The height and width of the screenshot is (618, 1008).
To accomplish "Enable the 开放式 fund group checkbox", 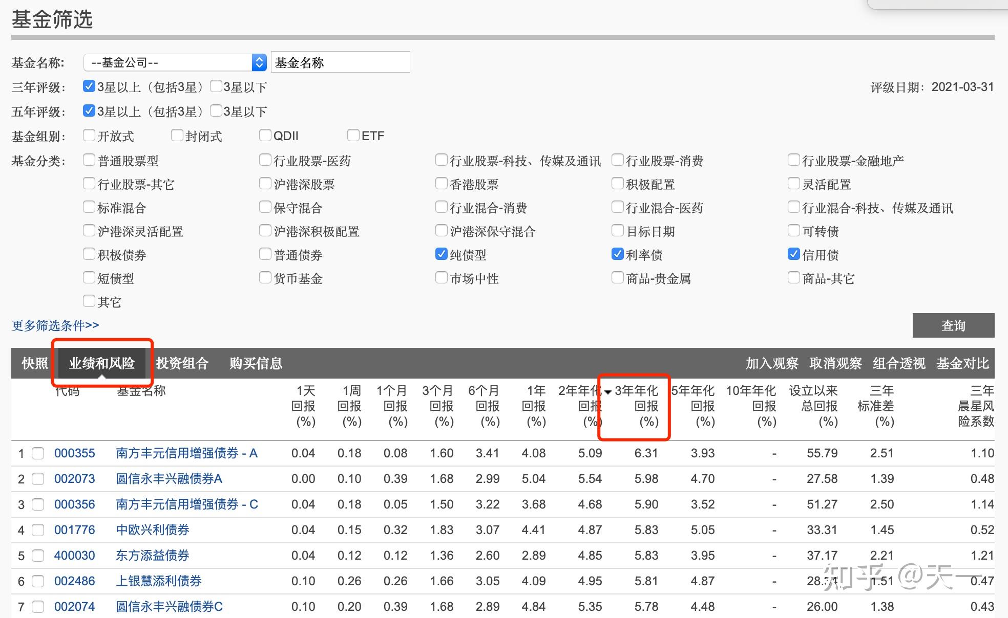I will pos(89,135).
